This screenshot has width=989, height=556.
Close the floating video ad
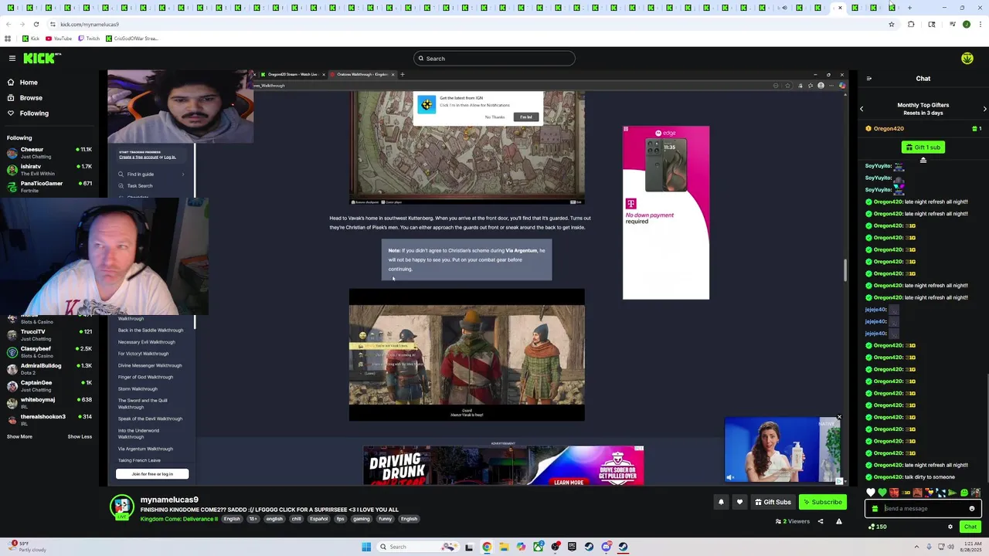[839, 418]
